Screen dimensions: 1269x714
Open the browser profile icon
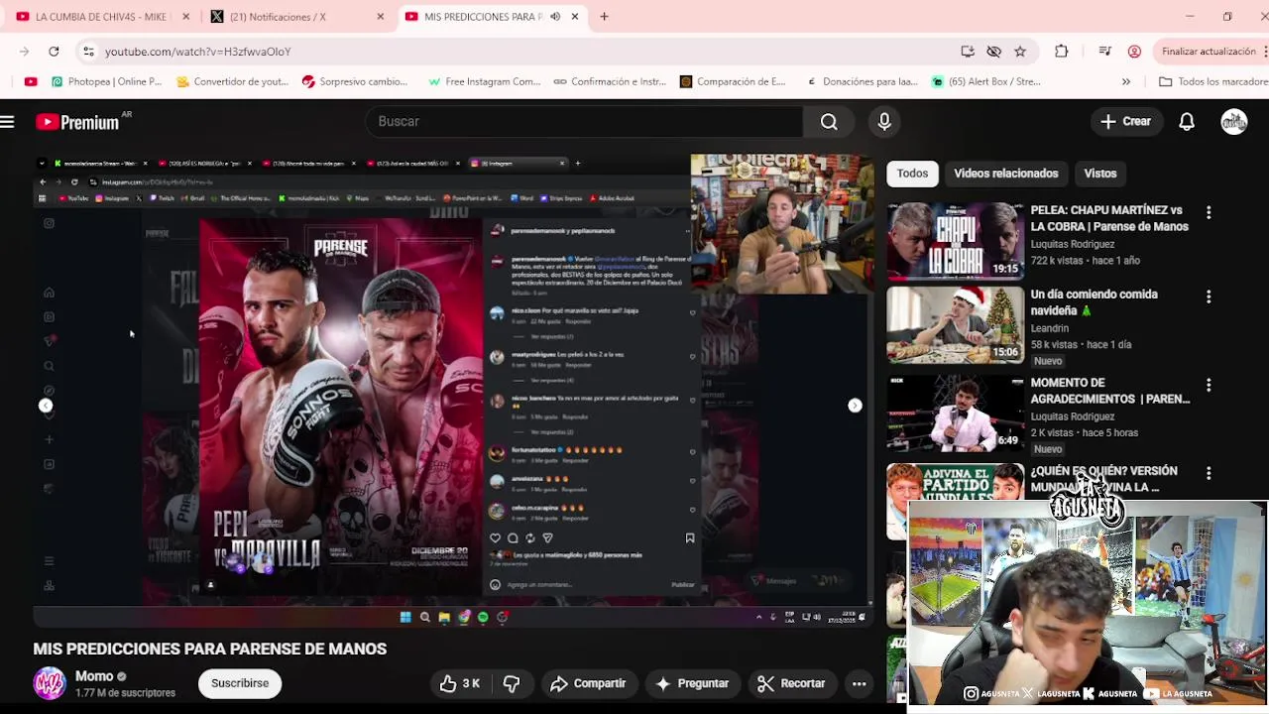[1134, 52]
